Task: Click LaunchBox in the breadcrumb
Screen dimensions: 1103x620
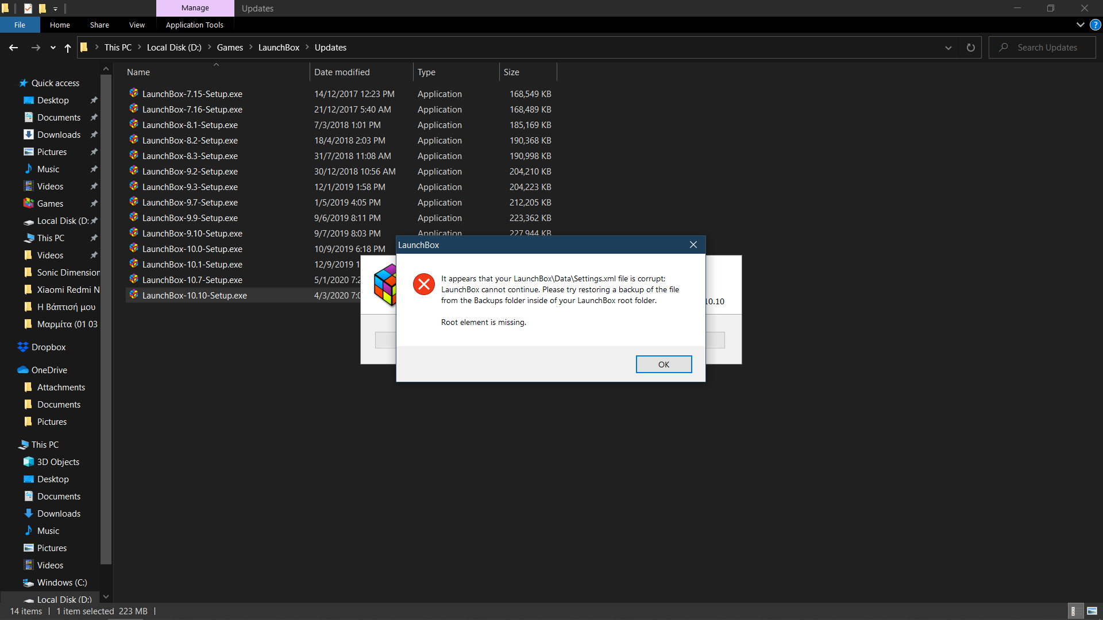Action: tap(279, 48)
